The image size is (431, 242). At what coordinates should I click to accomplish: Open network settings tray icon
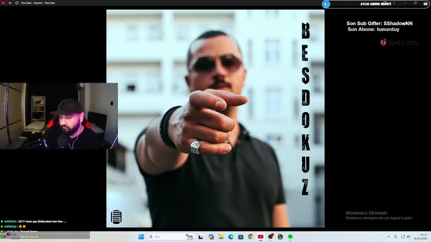tap(403, 237)
